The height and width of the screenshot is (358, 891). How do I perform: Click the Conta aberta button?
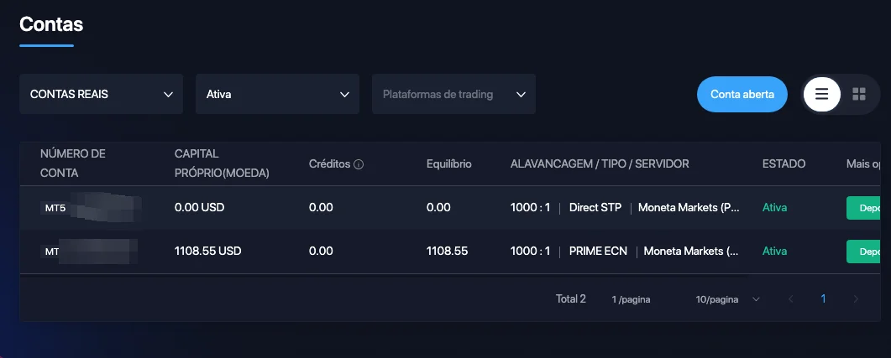point(742,94)
